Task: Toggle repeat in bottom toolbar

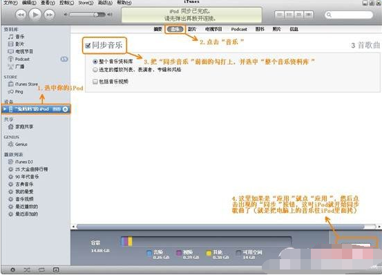Action: pyautogui.click(x=41, y=269)
